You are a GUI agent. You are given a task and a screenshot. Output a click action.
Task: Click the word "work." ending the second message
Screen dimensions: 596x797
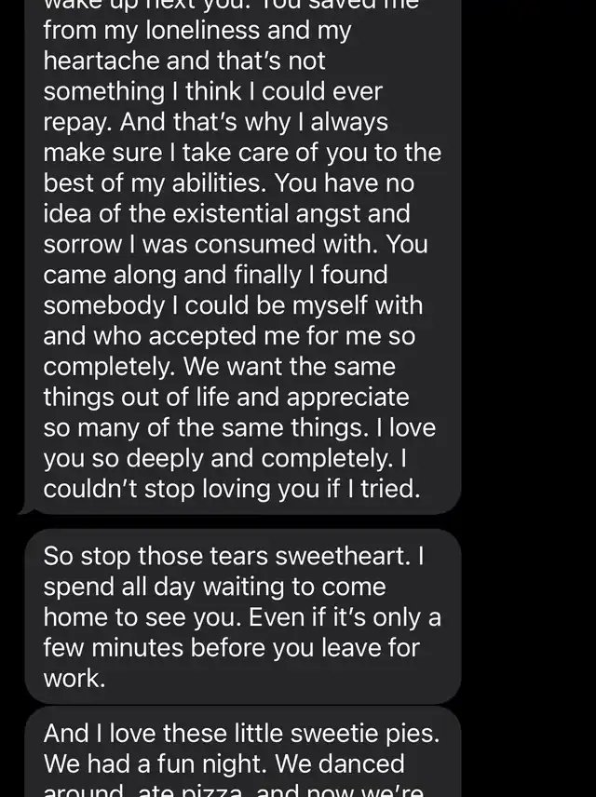(74, 679)
